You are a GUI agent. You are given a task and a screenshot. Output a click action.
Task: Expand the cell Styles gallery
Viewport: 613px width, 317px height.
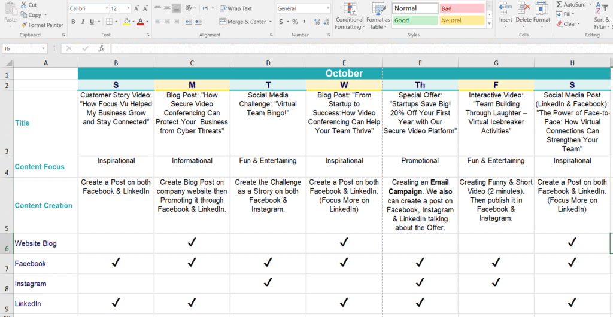(489, 24)
